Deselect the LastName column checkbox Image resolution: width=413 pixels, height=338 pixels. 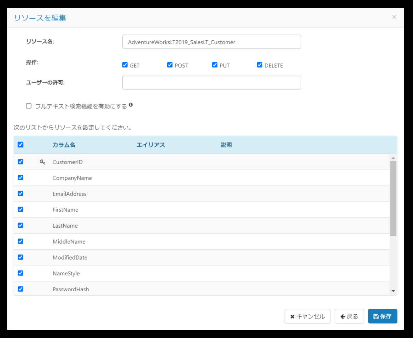pyautogui.click(x=21, y=225)
